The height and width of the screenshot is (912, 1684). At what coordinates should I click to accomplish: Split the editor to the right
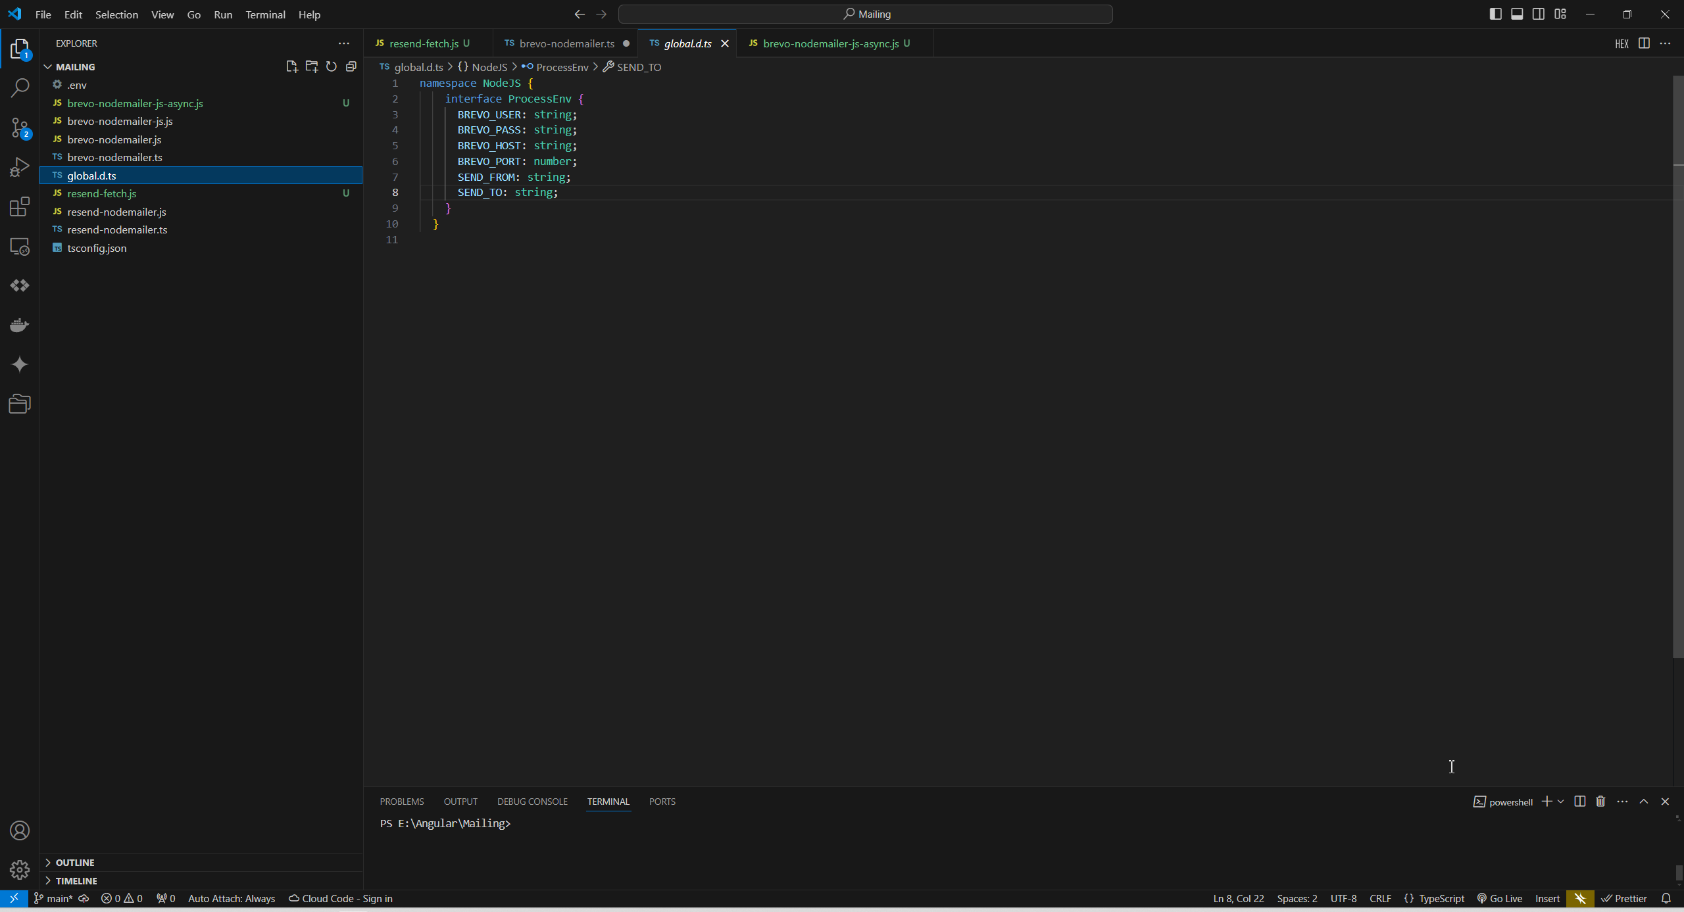point(1644,43)
